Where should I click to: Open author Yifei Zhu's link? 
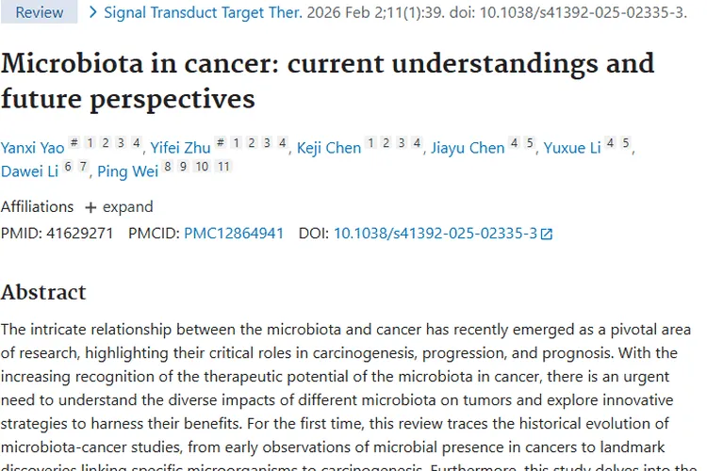[x=179, y=148]
